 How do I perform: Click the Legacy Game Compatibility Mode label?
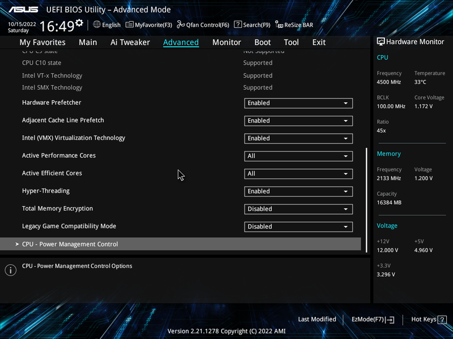click(69, 226)
